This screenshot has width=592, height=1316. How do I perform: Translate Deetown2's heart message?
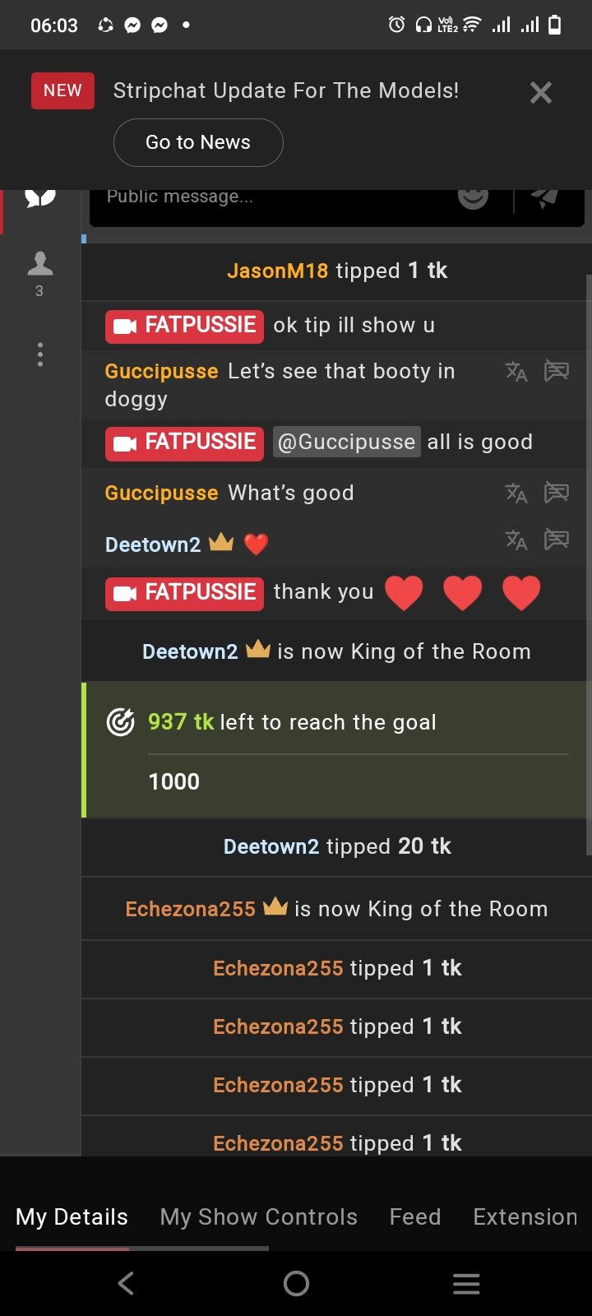(516, 540)
